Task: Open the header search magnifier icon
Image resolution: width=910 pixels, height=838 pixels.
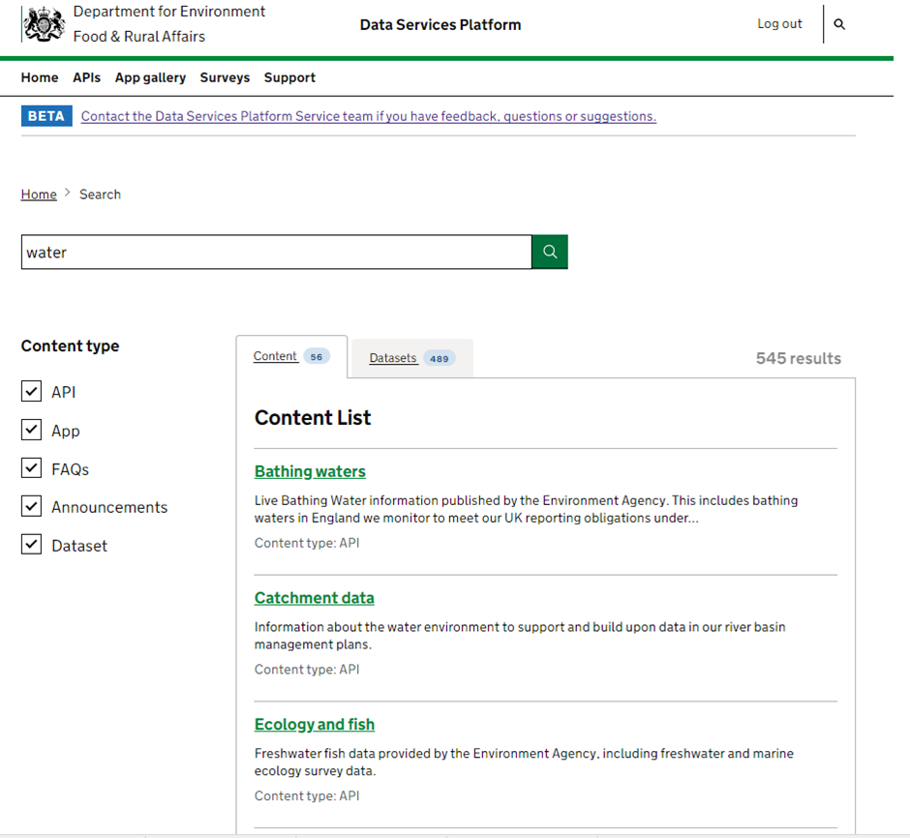Action: tap(839, 24)
